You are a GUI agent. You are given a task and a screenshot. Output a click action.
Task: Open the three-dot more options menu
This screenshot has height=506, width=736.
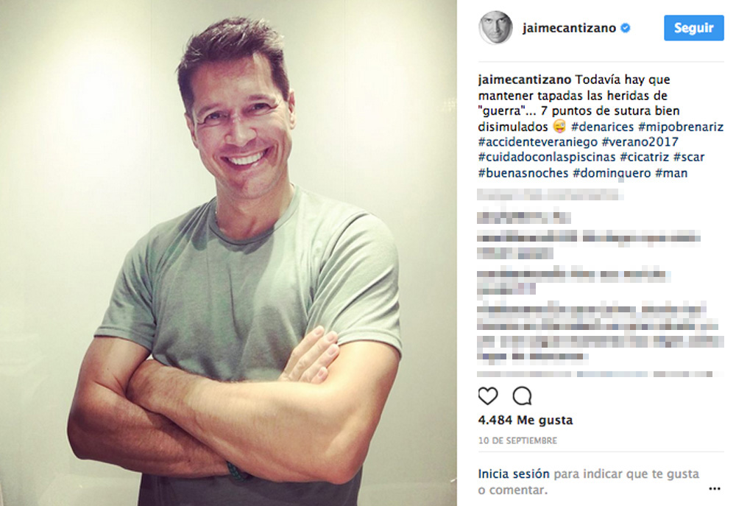(715, 489)
